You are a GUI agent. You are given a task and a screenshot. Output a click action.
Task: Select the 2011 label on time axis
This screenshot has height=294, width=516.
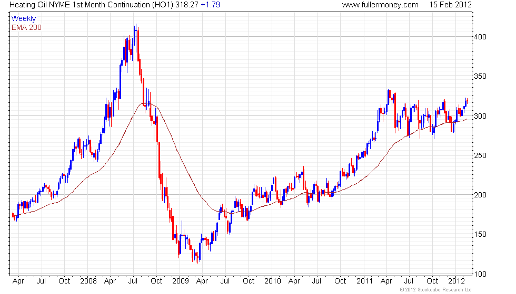click(365, 281)
